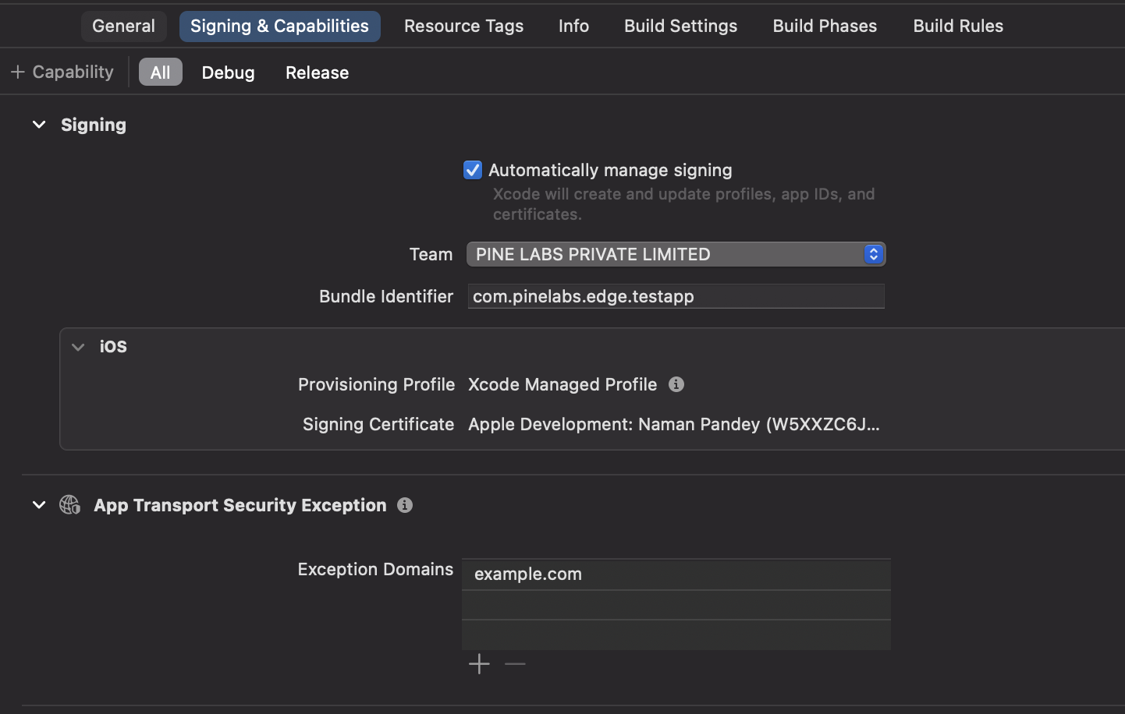Click the Signing Certificate value text

[x=674, y=424]
